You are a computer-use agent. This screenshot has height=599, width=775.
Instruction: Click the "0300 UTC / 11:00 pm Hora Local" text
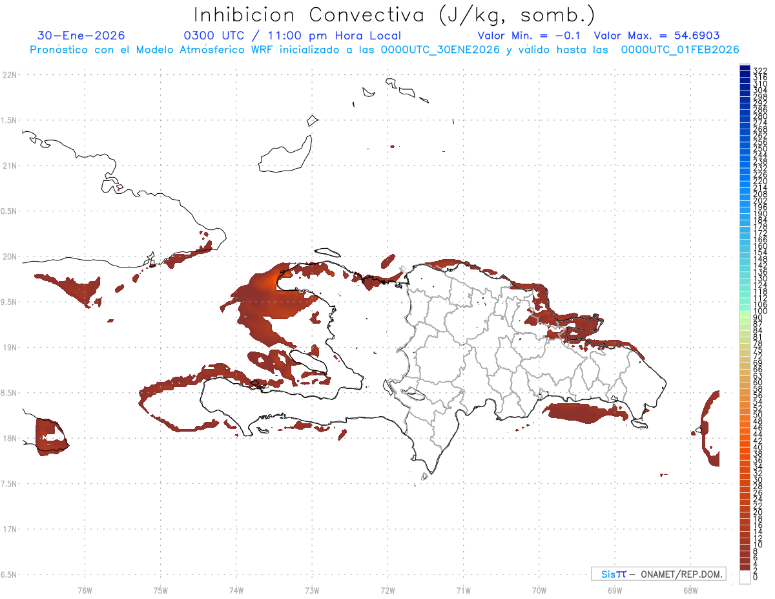(x=293, y=36)
